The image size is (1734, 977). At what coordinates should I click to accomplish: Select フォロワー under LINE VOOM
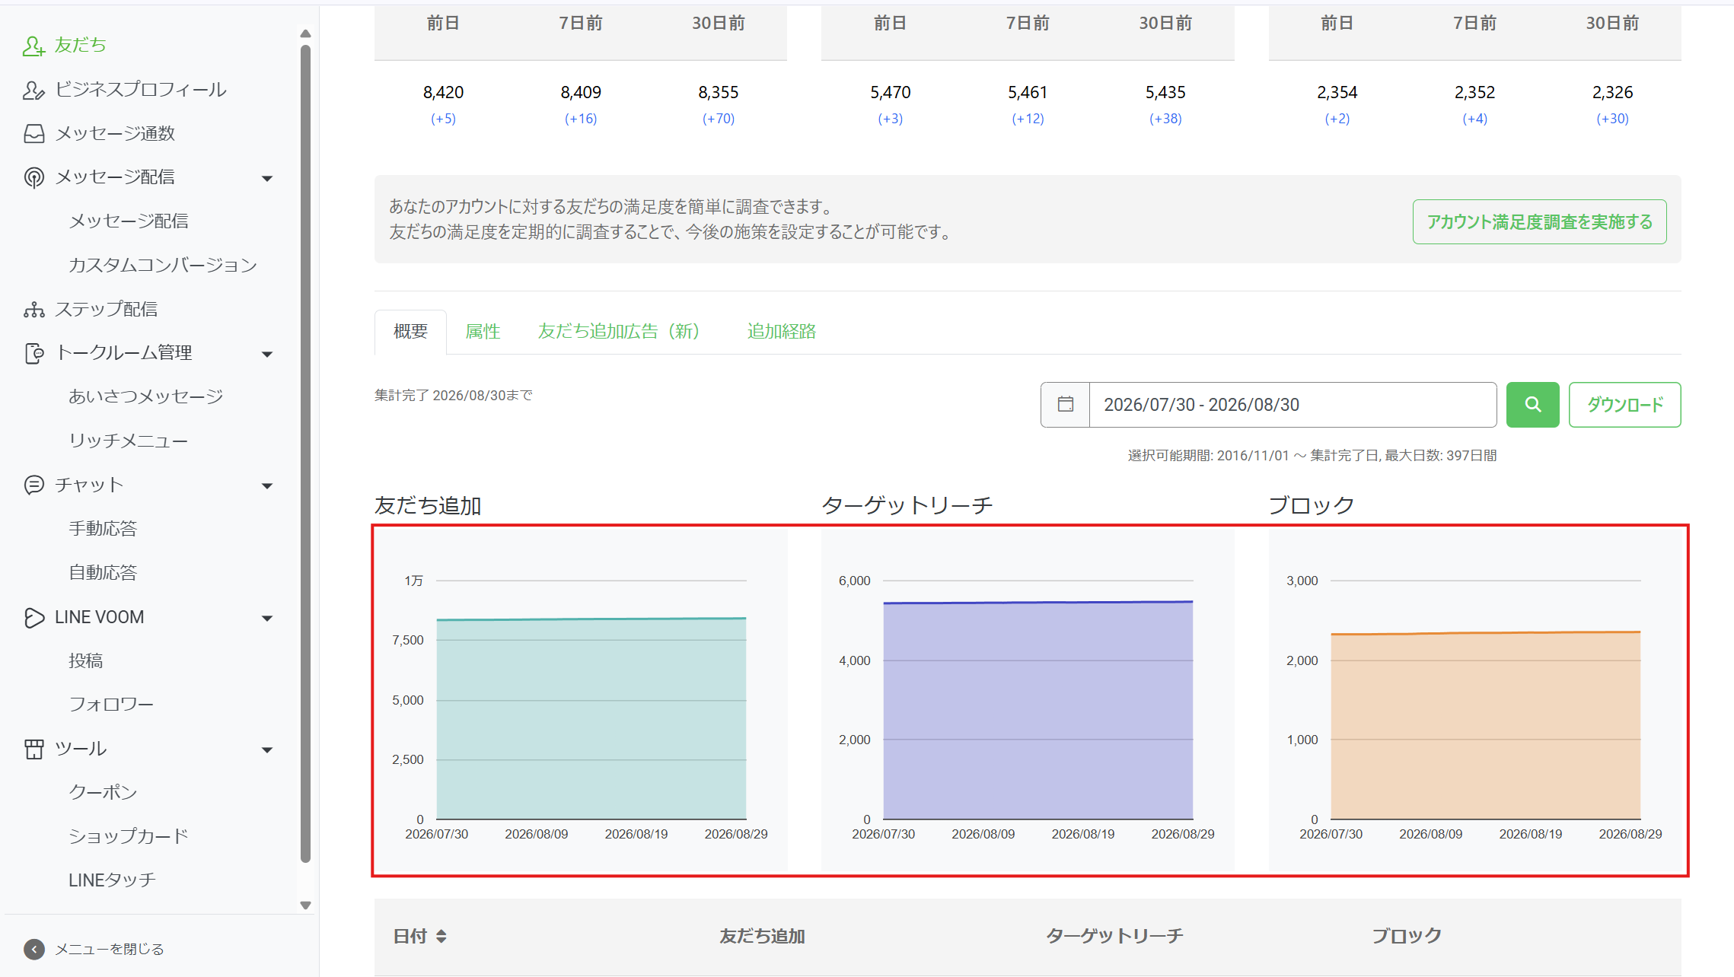click(111, 705)
